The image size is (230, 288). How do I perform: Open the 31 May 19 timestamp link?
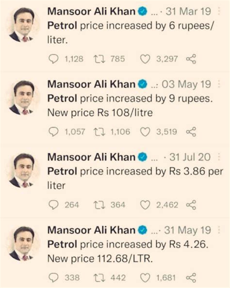[187, 230]
